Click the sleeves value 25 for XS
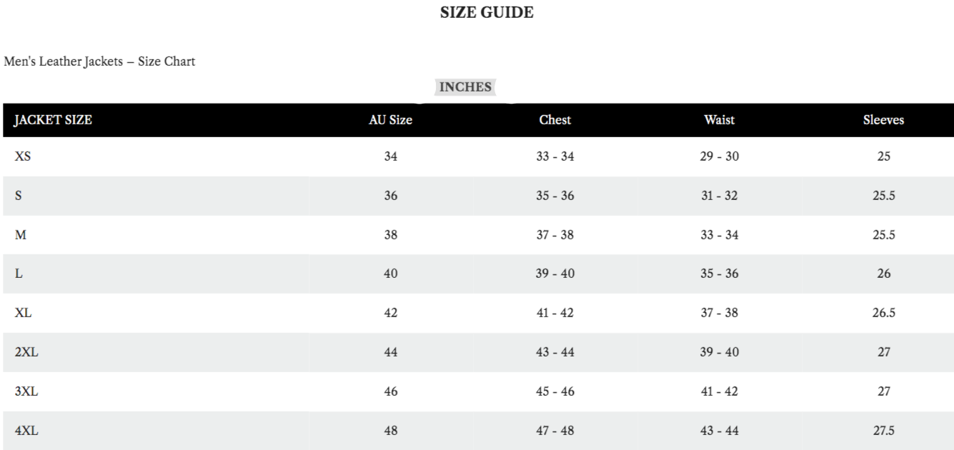 coord(884,156)
